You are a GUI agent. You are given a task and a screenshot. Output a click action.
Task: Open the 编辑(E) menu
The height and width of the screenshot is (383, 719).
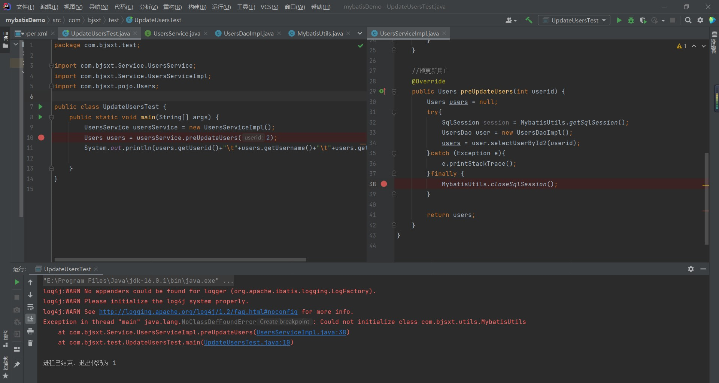point(49,7)
